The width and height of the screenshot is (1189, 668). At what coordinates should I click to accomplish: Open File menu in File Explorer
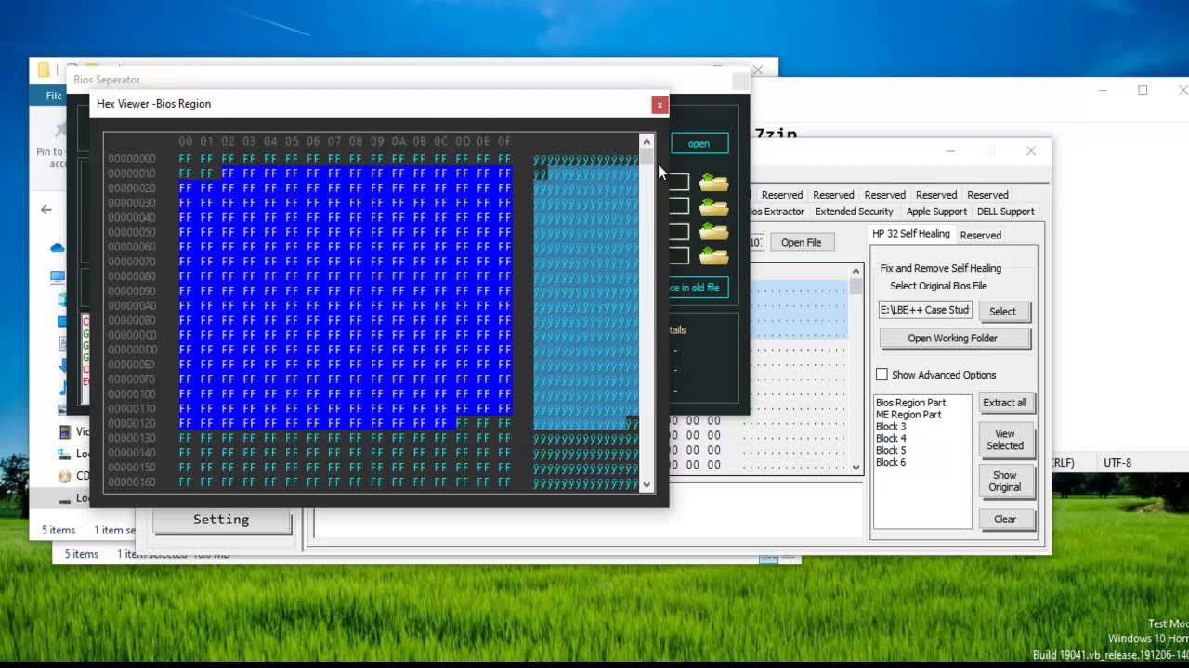click(54, 96)
